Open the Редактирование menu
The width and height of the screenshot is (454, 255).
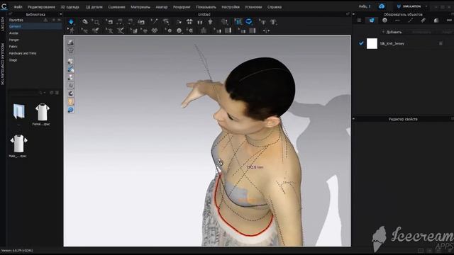[41, 7]
